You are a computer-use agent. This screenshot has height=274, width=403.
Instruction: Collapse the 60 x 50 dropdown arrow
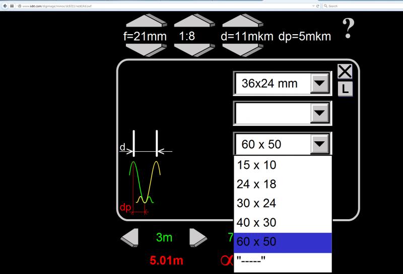coord(320,144)
